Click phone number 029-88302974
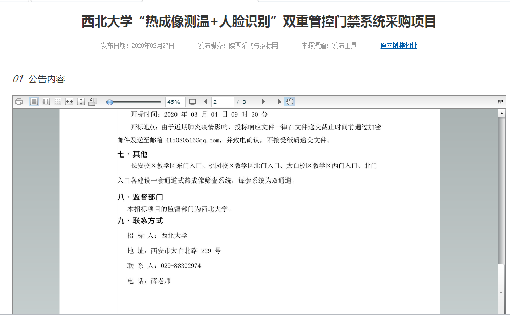 [x=181, y=266]
